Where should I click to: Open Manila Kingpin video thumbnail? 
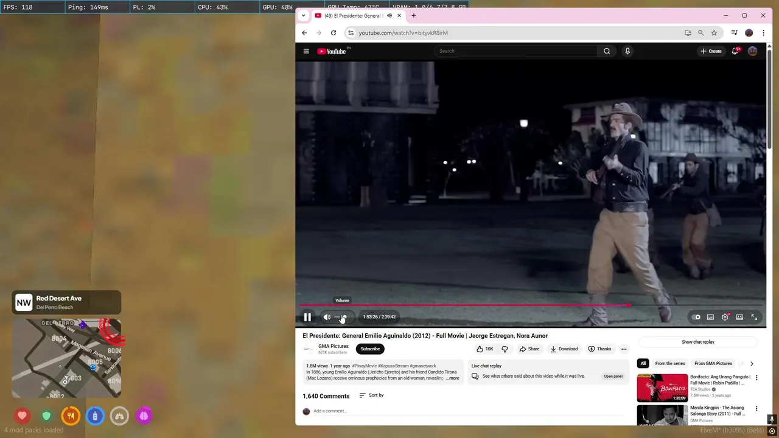(x=662, y=415)
